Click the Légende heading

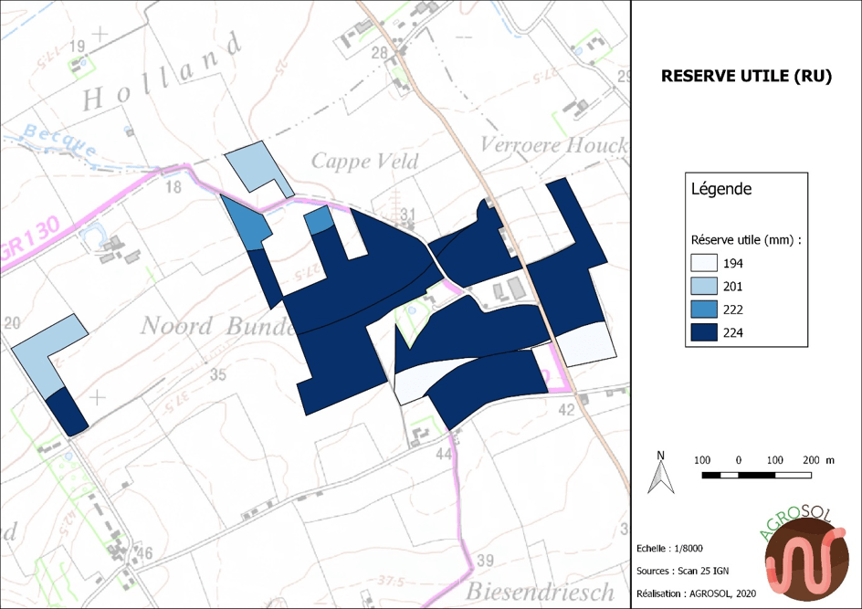pyautogui.click(x=721, y=190)
